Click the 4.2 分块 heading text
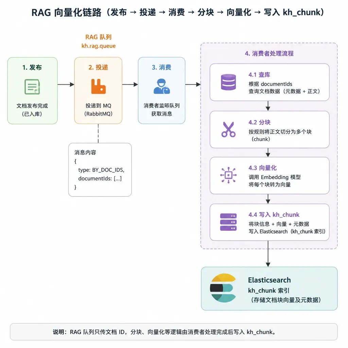This screenshot has height=348, width=348. coord(259,122)
